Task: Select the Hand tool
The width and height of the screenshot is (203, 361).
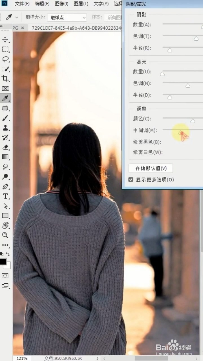Action: tap(5, 225)
